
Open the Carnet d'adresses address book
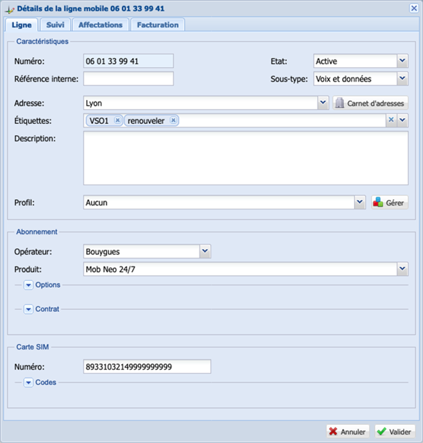[370, 103]
